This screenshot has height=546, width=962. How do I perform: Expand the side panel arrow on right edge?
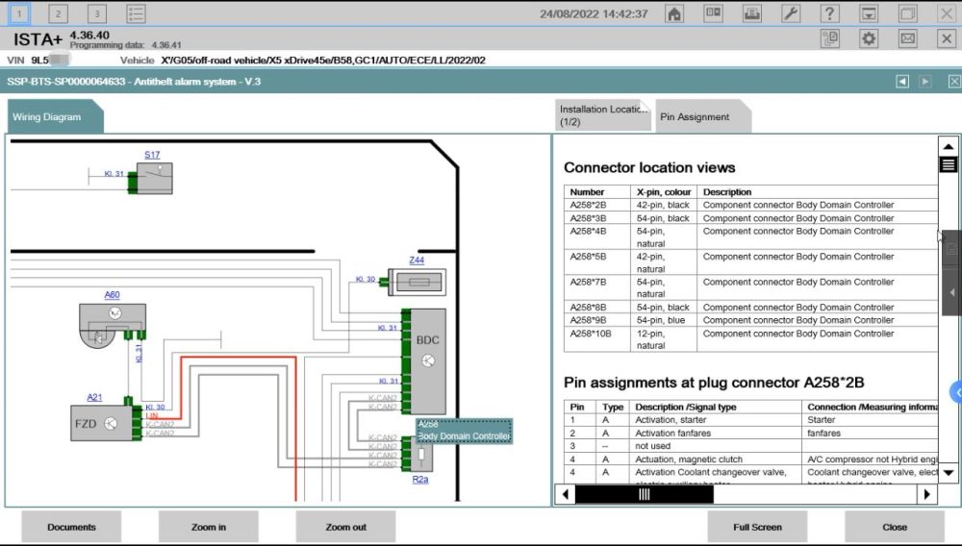(952, 293)
